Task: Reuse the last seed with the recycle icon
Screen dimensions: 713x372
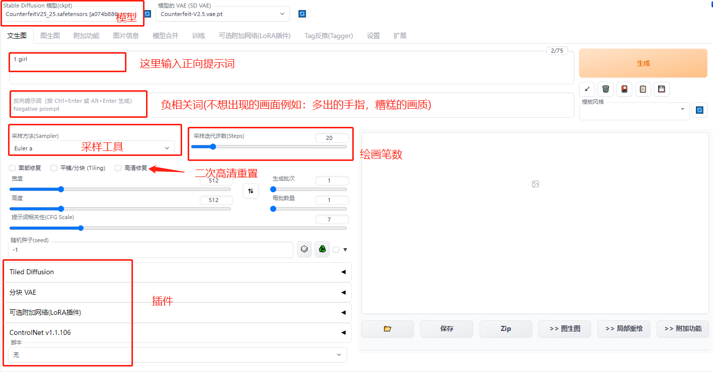Action: click(322, 249)
